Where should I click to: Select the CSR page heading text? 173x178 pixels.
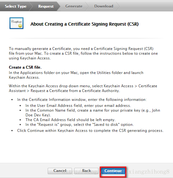click(x=85, y=24)
